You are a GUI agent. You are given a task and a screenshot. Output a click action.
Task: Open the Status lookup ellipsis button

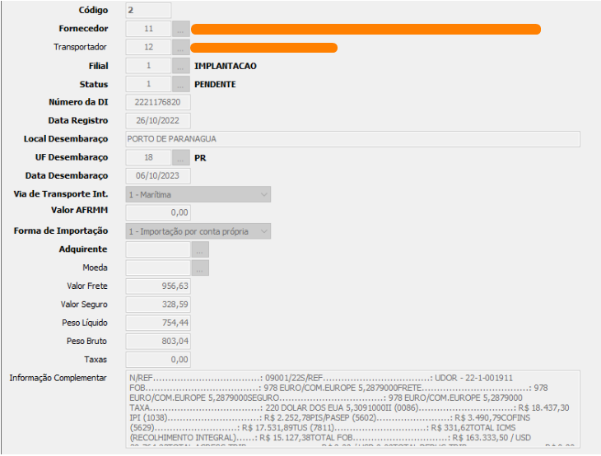[180, 84]
